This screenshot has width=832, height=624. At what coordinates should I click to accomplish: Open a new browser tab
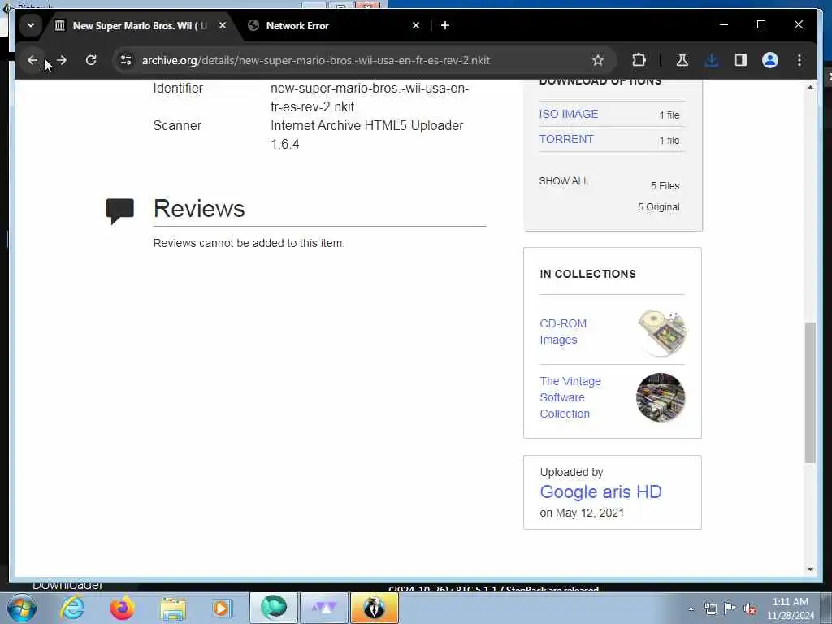click(x=445, y=25)
